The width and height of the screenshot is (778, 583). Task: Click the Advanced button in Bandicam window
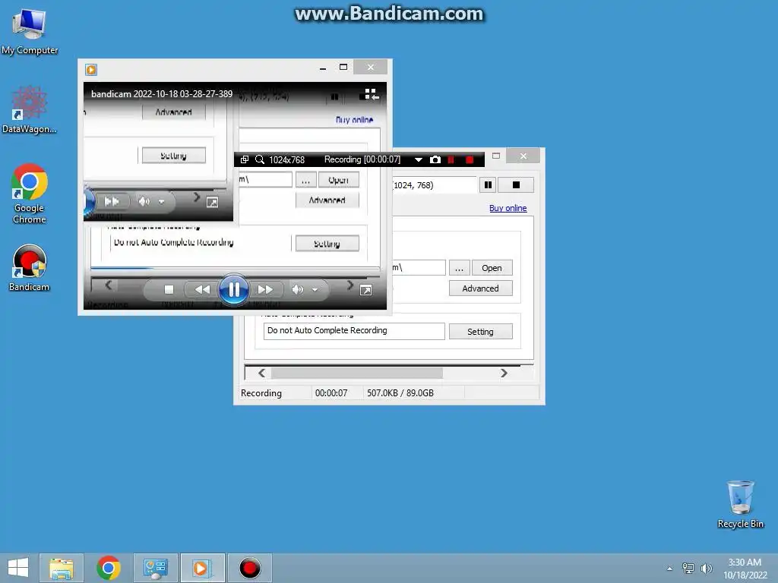point(480,288)
